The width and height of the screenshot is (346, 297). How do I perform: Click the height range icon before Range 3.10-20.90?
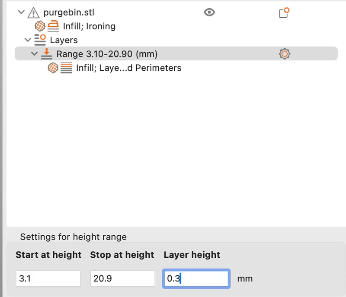[47, 54]
